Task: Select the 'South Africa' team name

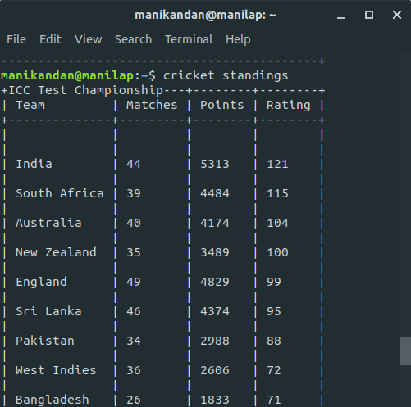Action: 60,193
